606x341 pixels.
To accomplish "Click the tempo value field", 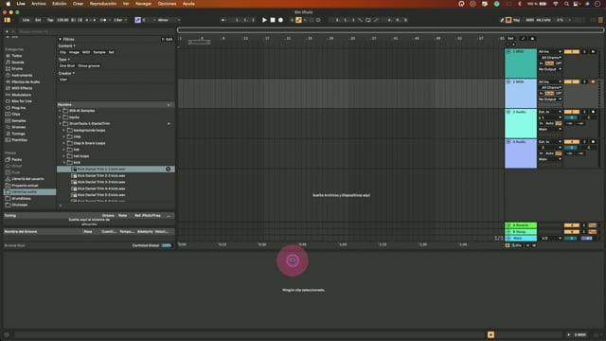I will pyautogui.click(x=62, y=20).
